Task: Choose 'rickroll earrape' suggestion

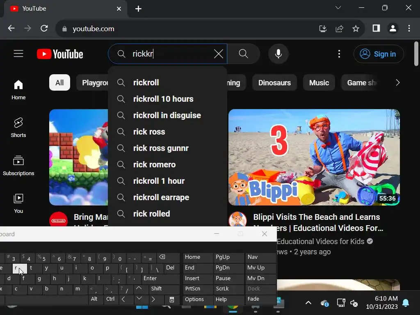Action: (x=167, y=197)
